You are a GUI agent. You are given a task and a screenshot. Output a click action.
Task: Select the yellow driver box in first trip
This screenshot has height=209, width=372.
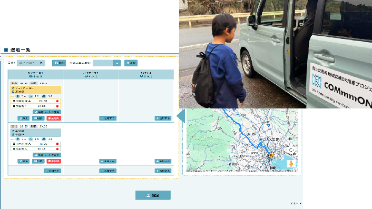(36, 89)
